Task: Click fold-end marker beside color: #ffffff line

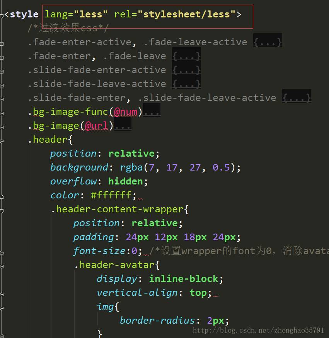Action: click(x=2, y=197)
